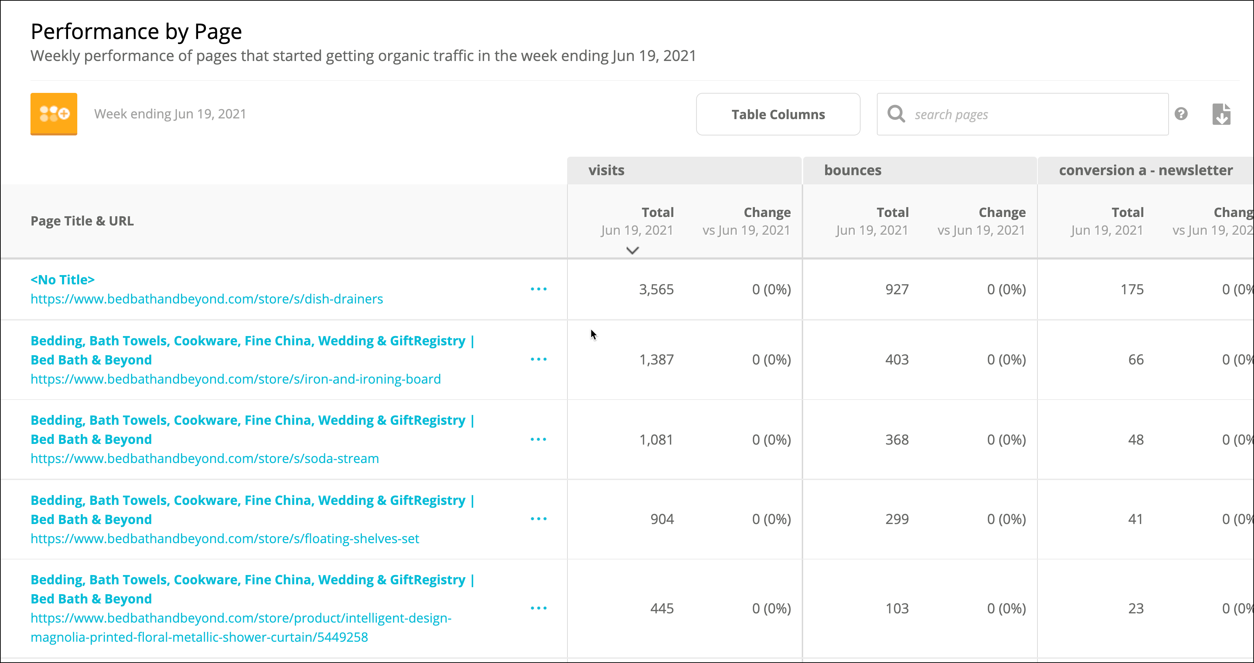
Task: Click the Performance by Page heading
Action: coord(136,32)
